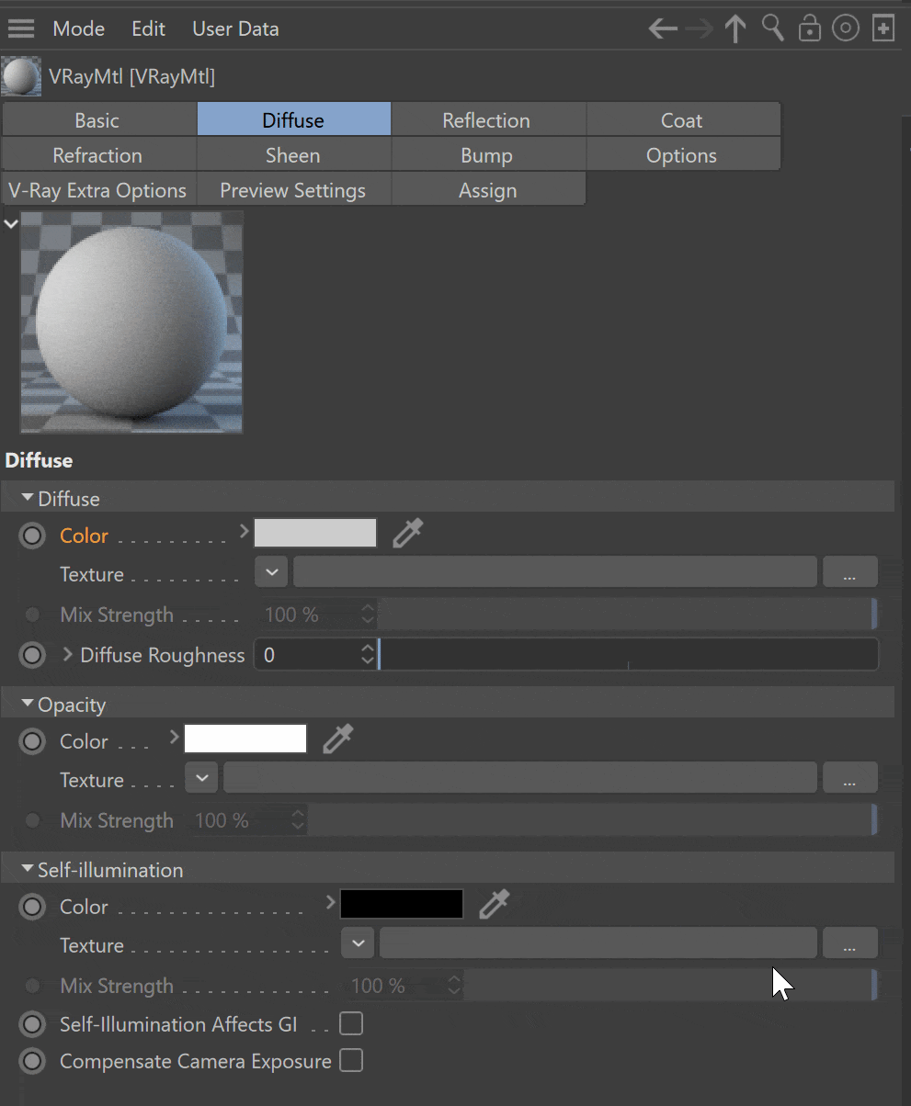Pick Diffuse color with eyedropper
The image size is (911, 1106).
(408, 533)
